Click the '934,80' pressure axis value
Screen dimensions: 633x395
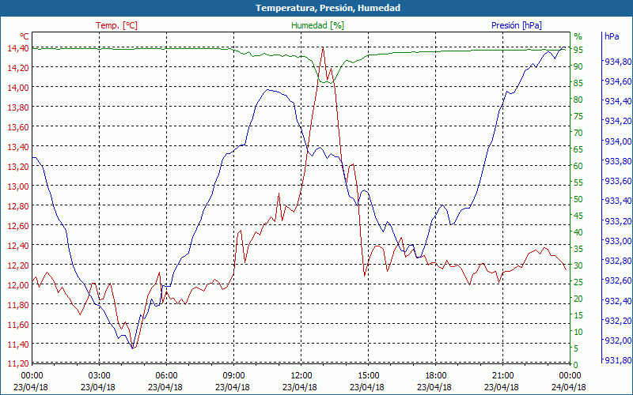(618, 62)
